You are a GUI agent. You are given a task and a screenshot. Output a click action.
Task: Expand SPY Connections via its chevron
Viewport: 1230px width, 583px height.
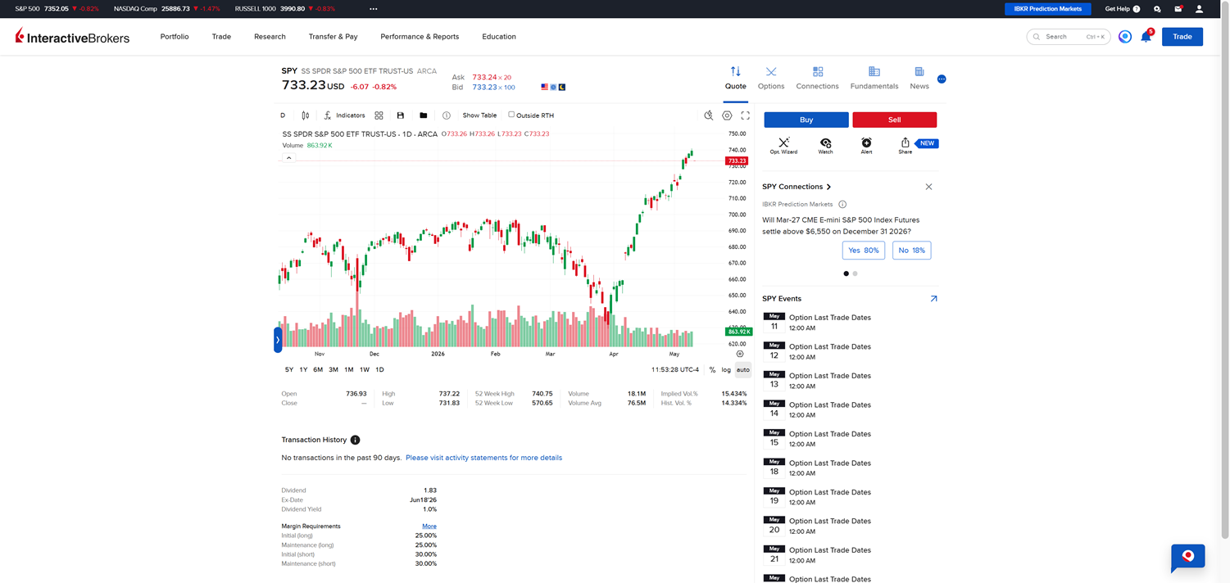tap(829, 187)
